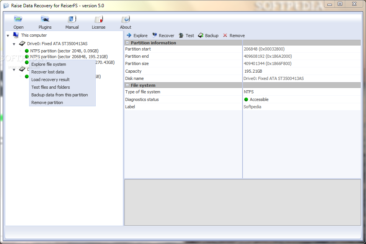Screen dimensions: 366x244
Task: Choose Remove partition from context menu
Action: pyautogui.click(x=62, y=102)
